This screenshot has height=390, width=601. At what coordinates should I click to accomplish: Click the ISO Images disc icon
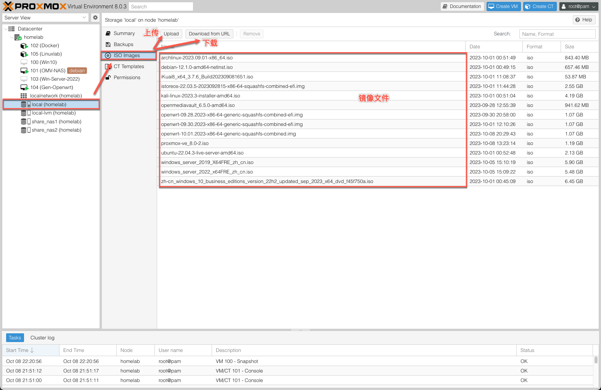pyautogui.click(x=108, y=56)
